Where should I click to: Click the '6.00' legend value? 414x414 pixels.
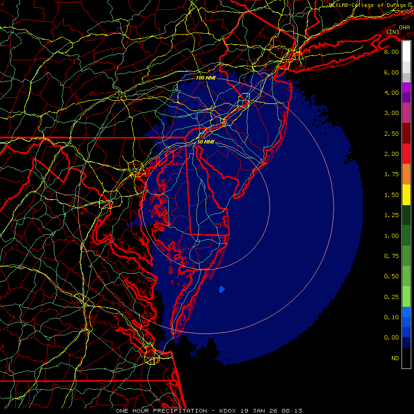pos(391,72)
